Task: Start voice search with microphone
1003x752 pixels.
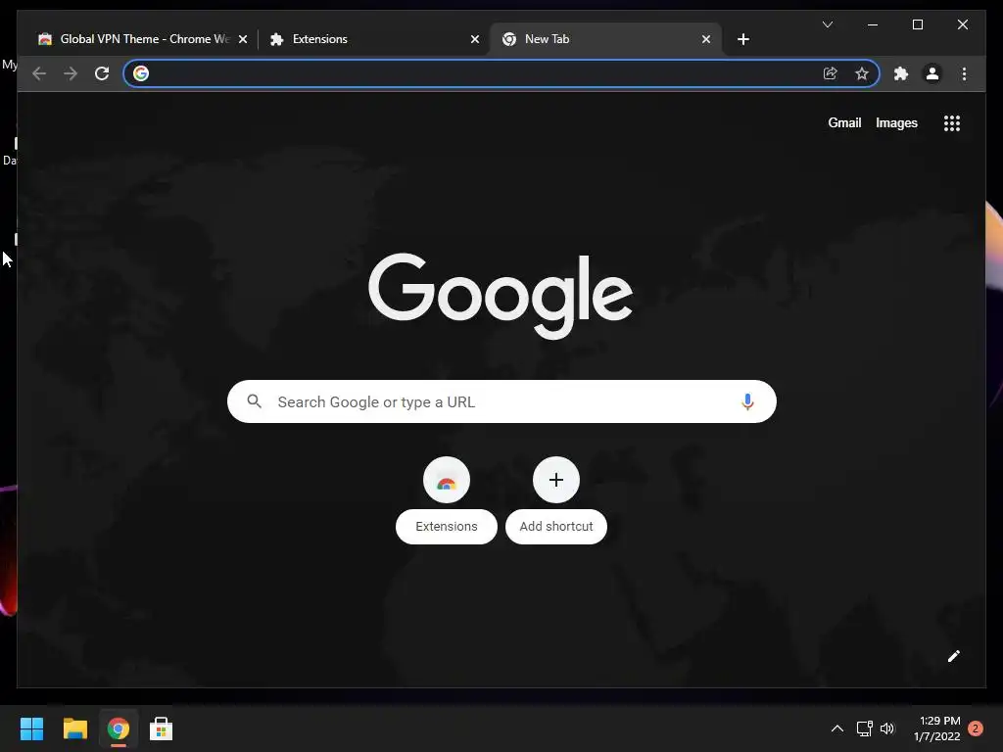Action: point(747,401)
